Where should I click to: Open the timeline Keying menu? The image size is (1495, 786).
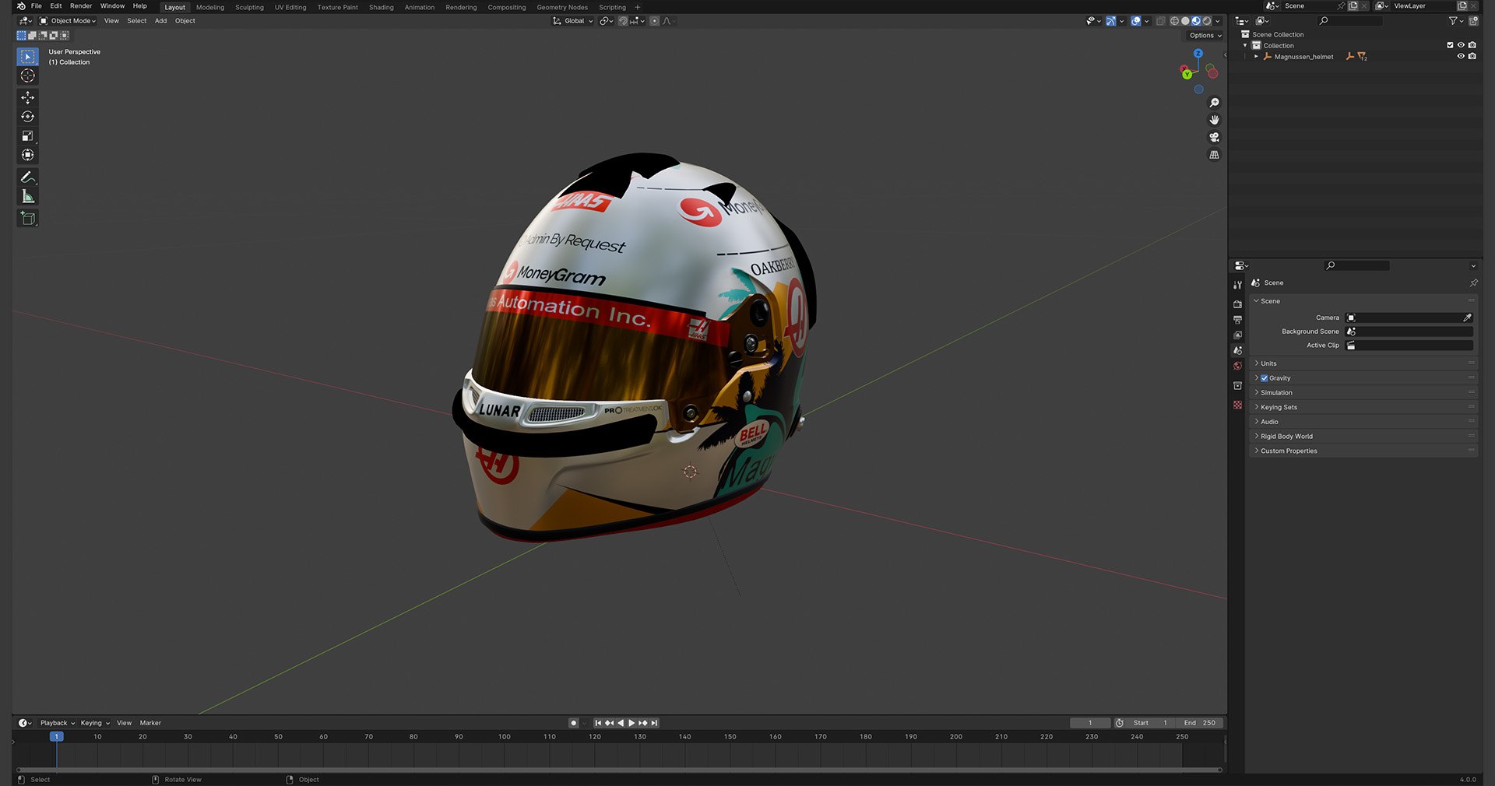coord(95,723)
